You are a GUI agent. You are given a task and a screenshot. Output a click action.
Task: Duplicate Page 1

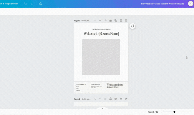point(116,20)
